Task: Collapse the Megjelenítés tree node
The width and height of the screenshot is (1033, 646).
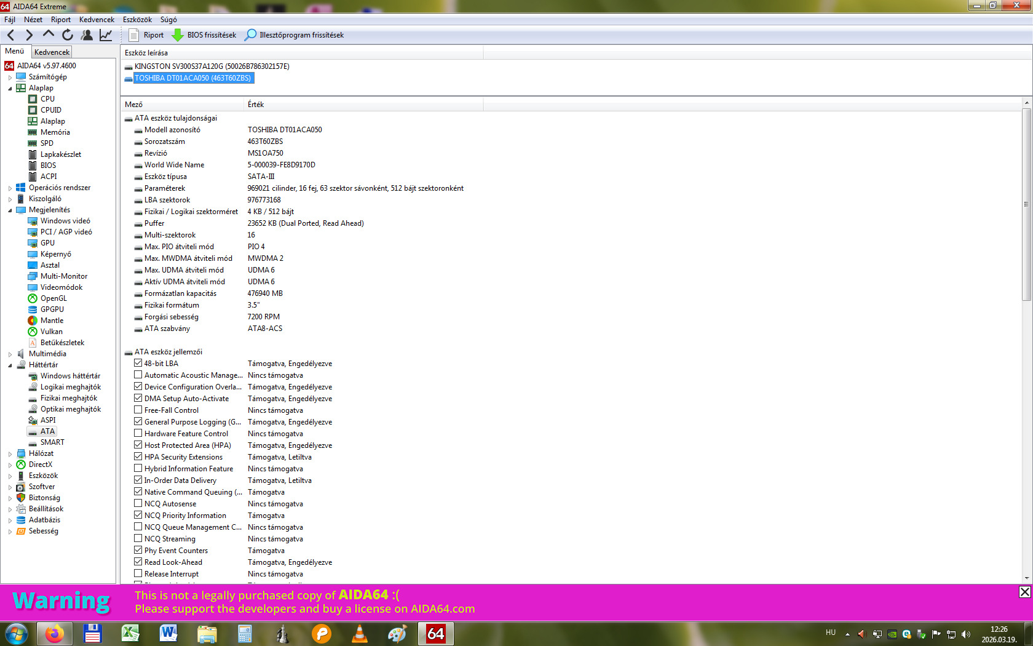Action: point(10,210)
